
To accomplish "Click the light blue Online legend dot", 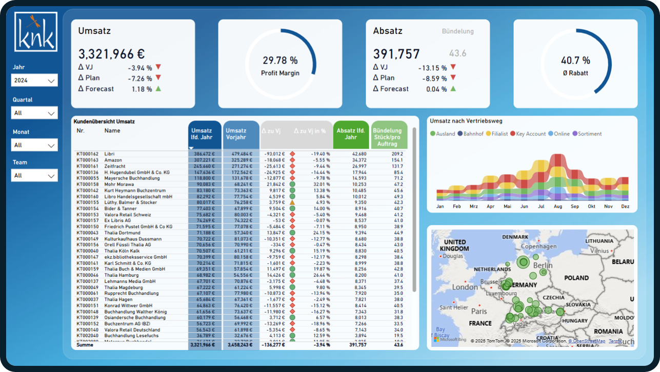I will click(x=551, y=134).
